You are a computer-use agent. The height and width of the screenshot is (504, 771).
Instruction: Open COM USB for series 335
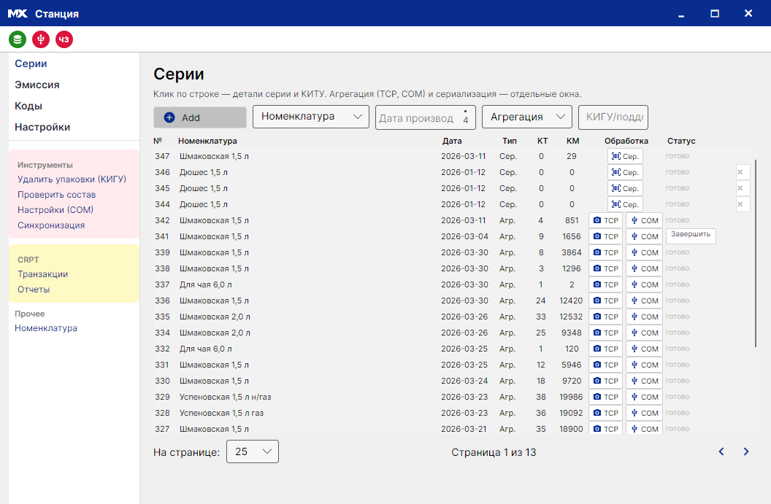click(644, 317)
